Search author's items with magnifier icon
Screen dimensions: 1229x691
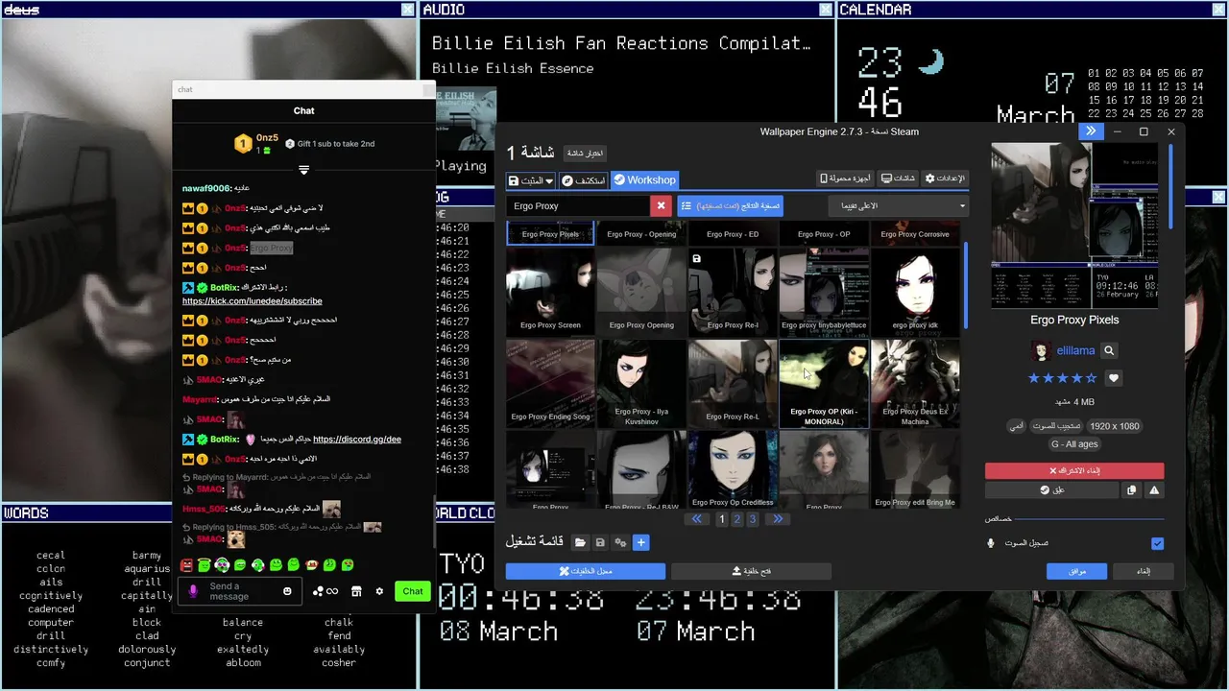[x=1108, y=351]
